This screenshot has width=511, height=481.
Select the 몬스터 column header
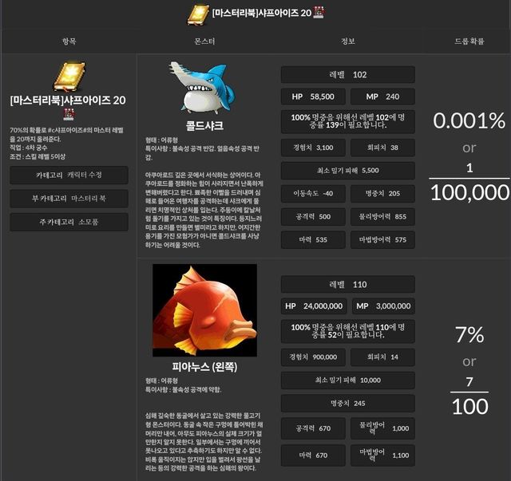[204, 41]
